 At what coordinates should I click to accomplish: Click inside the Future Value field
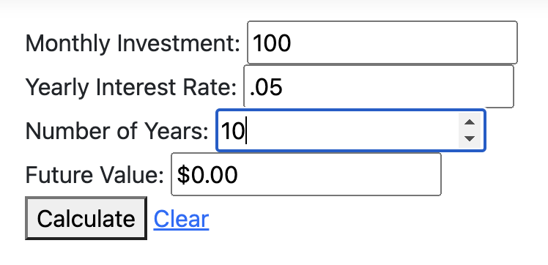point(306,174)
